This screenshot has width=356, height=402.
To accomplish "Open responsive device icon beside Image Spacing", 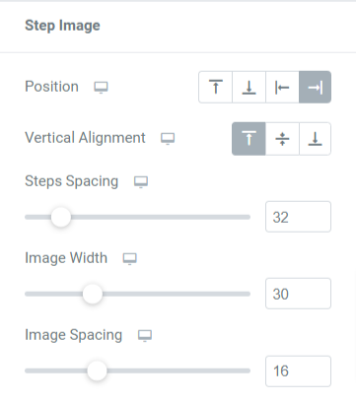I will 145,336.
